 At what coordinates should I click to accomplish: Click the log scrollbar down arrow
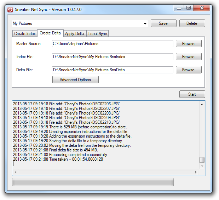(x=202, y=166)
